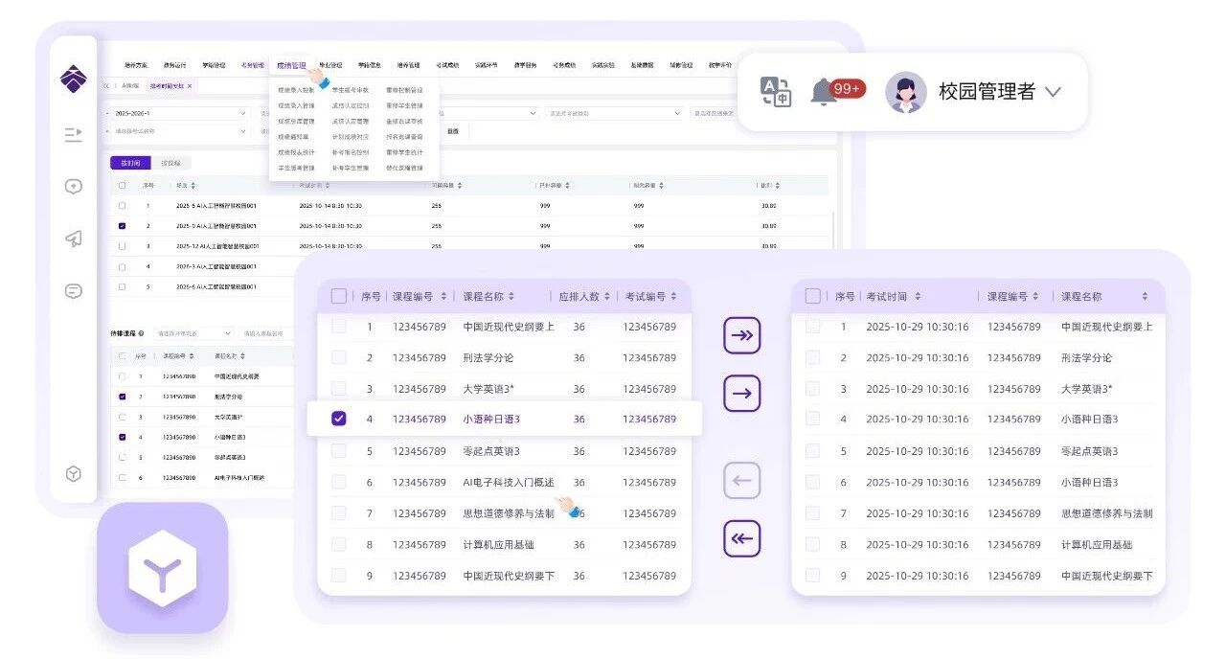The height and width of the screenshot is (659, 1226).
Task: Click the move-all-right double arrow button
Action: [741, 335]
